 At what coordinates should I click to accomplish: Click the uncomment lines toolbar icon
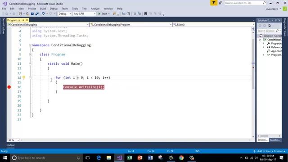point(139,13)
